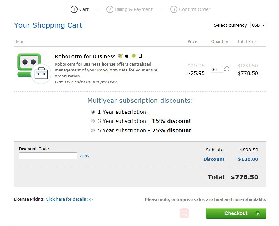Open the License Pricing details link

(x=69, y=199)
